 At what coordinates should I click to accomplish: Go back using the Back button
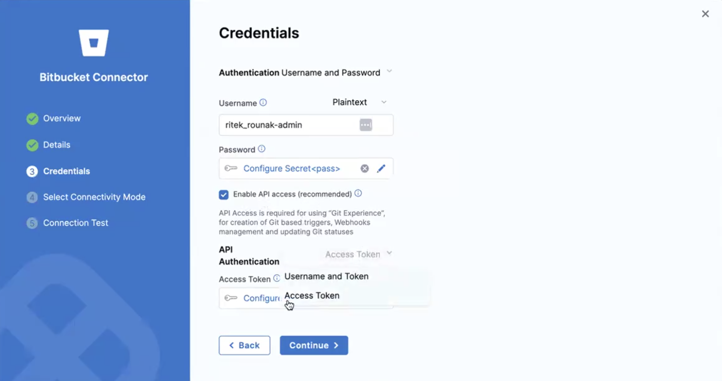pyautogui.click(x=244, y=345)
